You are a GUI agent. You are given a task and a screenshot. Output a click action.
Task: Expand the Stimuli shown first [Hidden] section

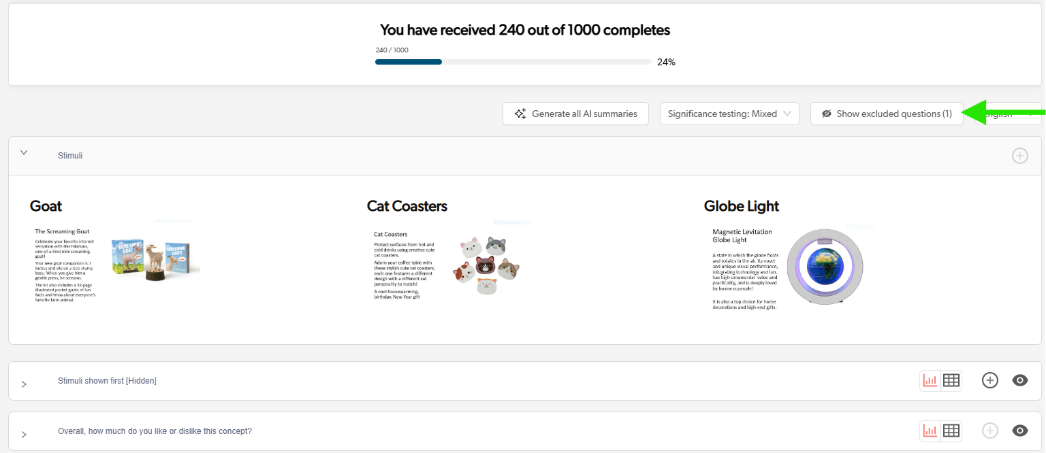click(24, 384)
